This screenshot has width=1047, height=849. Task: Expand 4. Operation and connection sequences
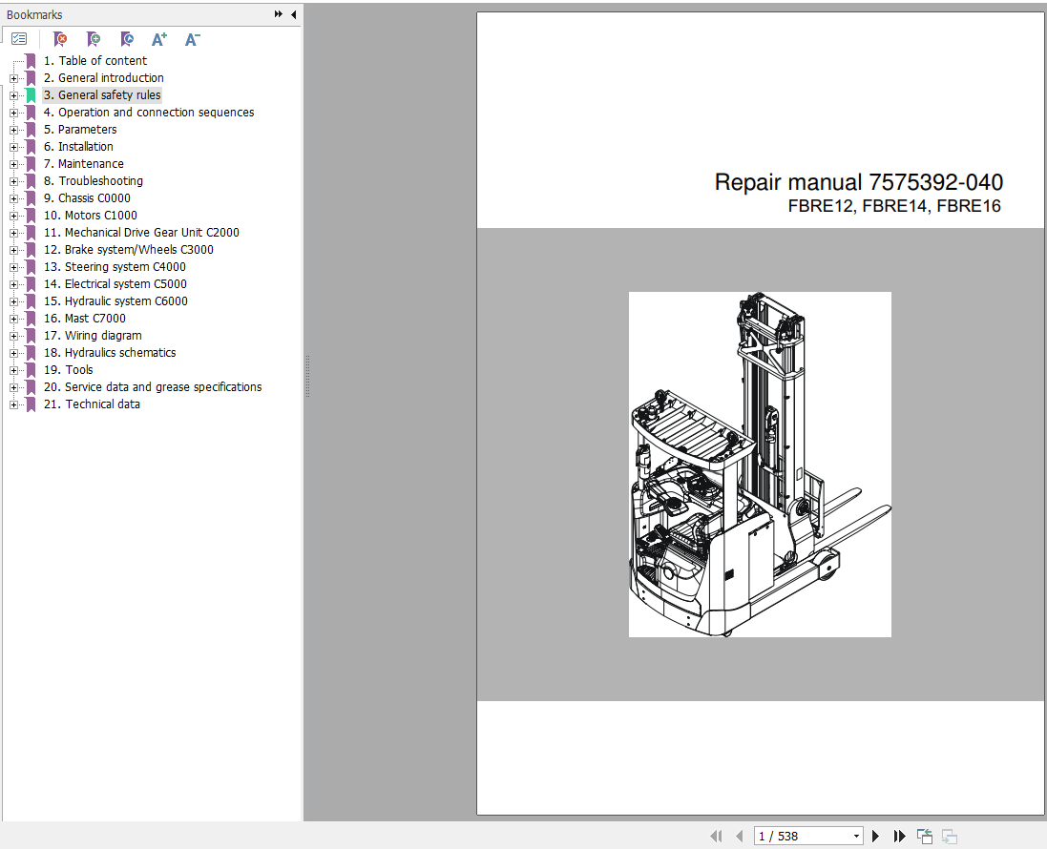pyautogui.click(x=13, y=113)
